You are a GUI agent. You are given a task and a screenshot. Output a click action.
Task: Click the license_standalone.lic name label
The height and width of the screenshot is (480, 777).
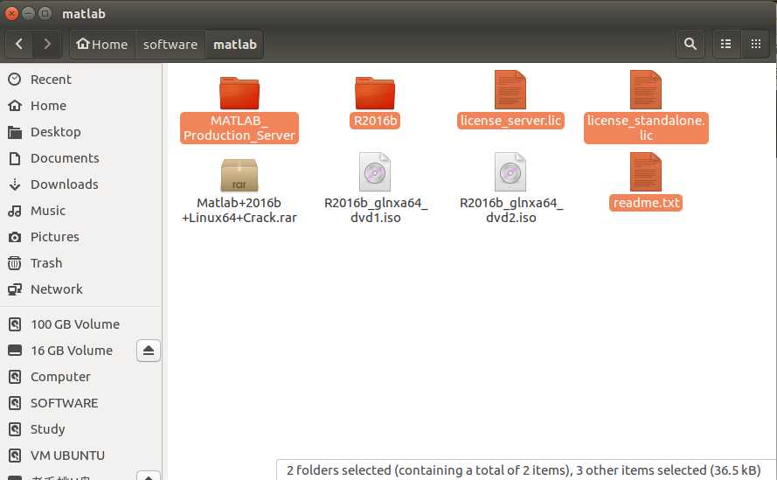[x=646, y=128]
